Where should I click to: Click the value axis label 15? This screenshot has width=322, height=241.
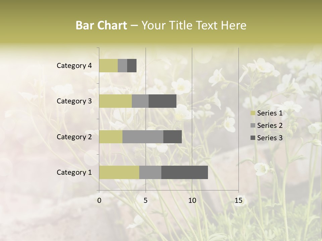[238, 200]
